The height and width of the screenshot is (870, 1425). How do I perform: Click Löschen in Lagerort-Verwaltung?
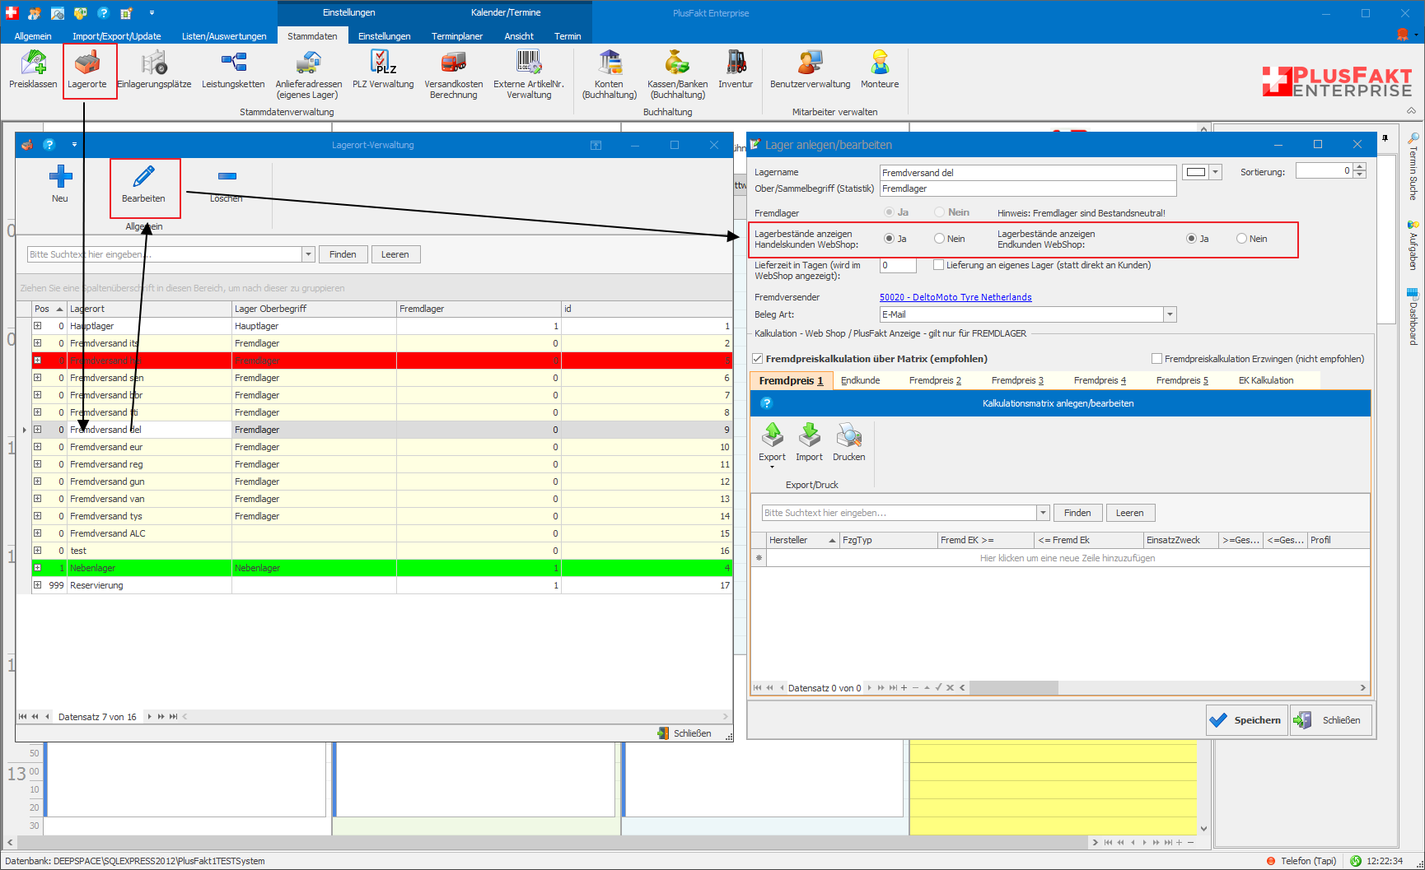227,187
